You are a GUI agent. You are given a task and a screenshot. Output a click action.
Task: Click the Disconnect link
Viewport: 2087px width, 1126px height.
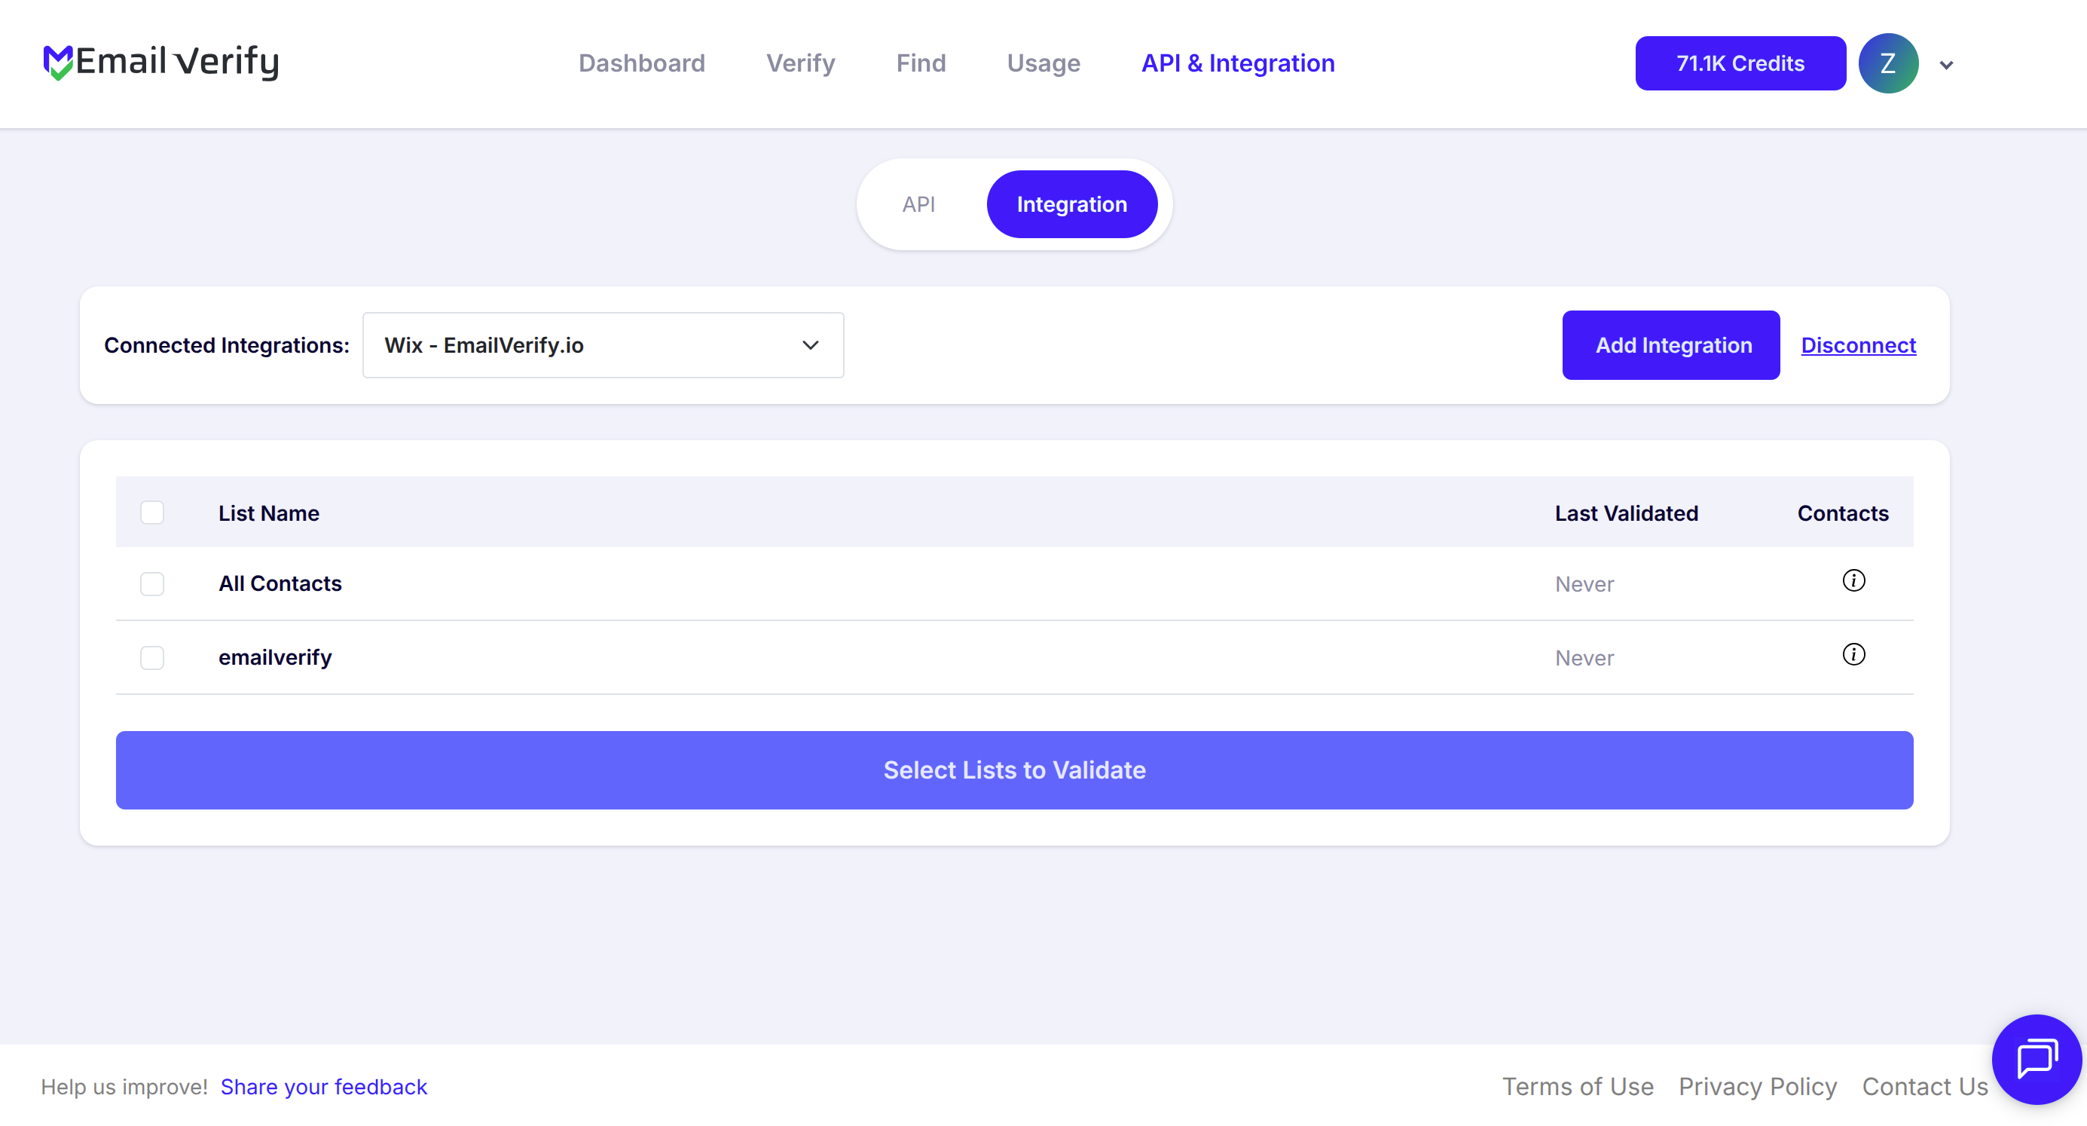click(x=1859, y=345)
